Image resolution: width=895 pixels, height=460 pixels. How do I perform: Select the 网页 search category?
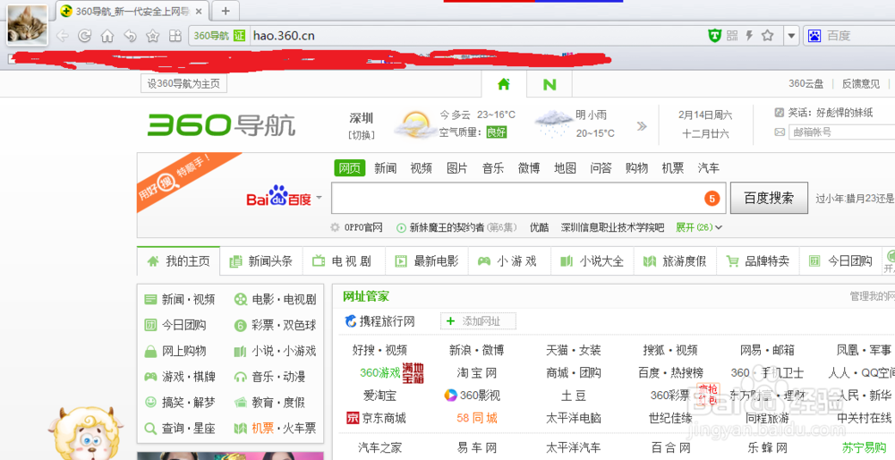point(349,167)
